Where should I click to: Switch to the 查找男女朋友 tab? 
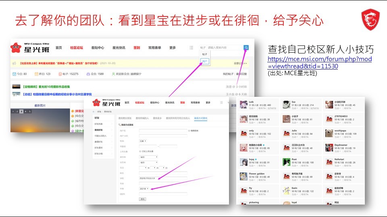point(125,118)
